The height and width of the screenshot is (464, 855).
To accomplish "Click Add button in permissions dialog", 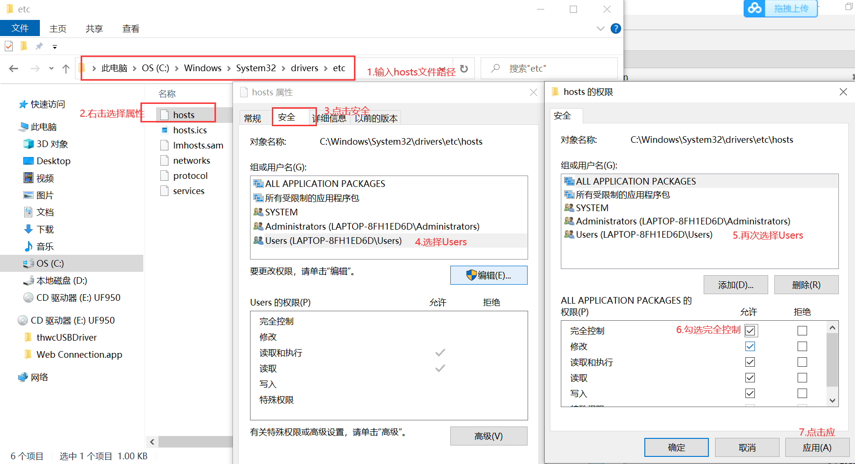I will coord(735,285).
